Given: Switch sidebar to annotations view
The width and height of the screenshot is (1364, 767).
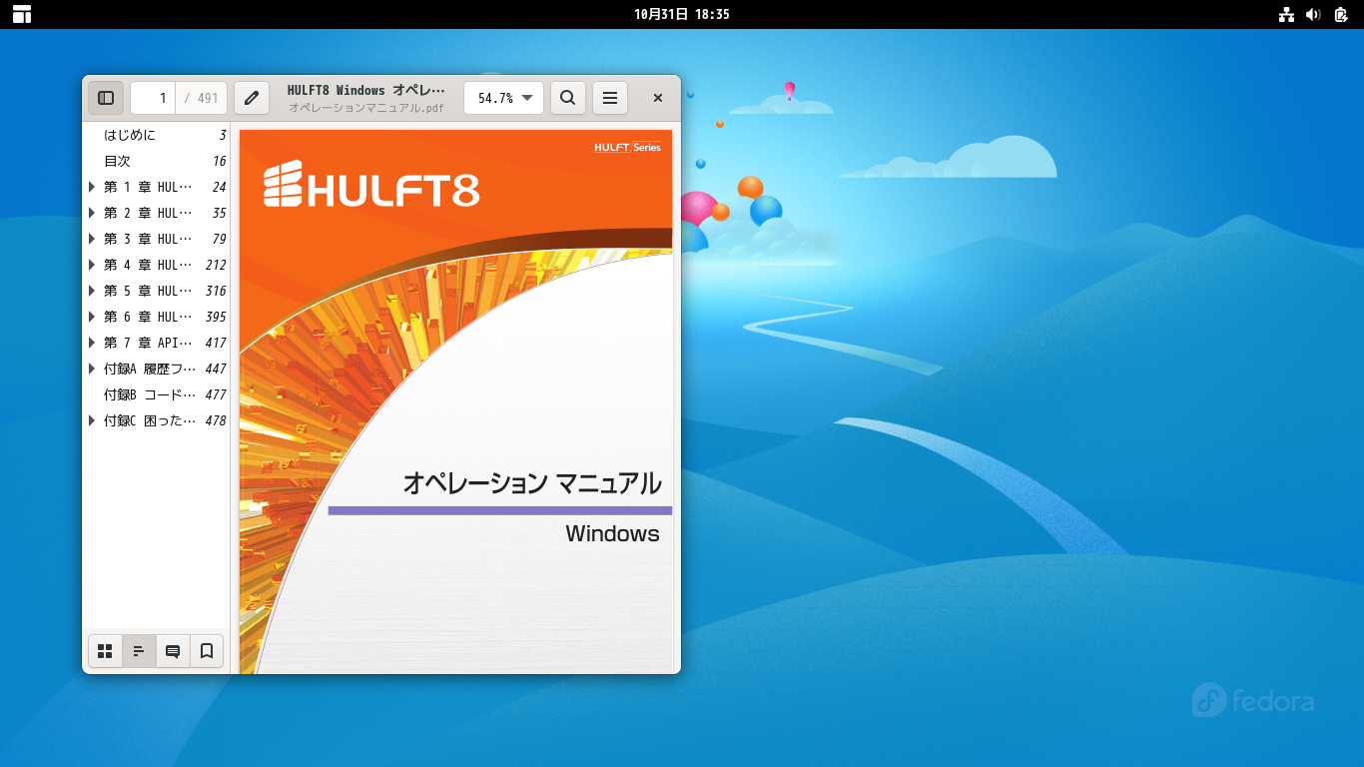Looking at the screenshot, I should pos(173,651).
